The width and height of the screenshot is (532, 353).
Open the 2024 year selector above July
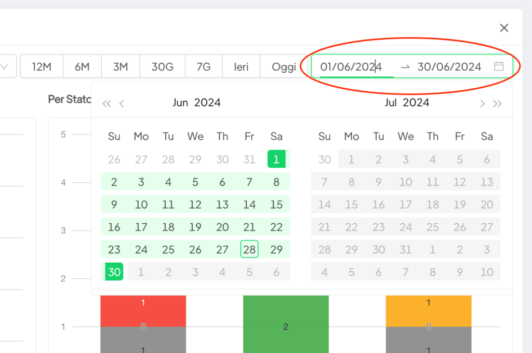coord(416,103)
